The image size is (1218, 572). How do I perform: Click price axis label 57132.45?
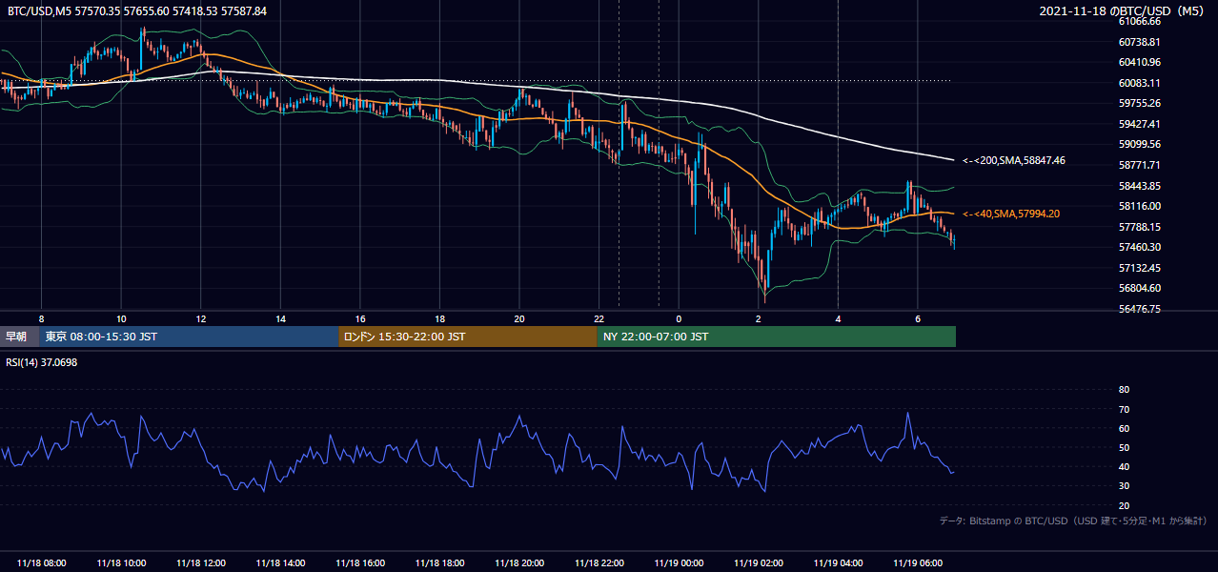tap(1139, 268)
